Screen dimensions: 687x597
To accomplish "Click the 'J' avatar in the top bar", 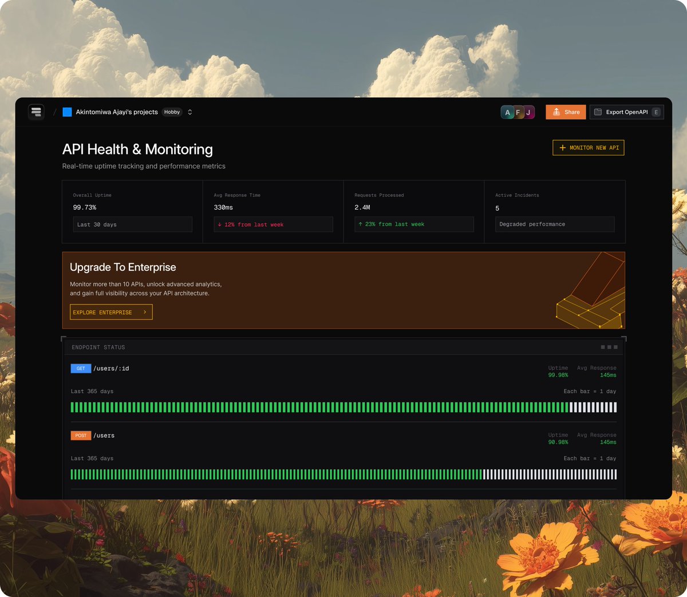I will pos(528,112).
